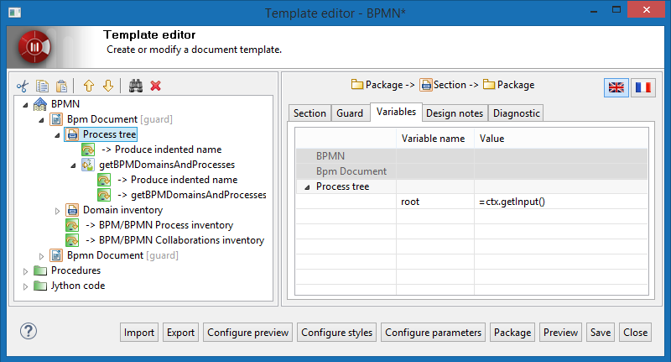This screenshot has height=362, width=671.
Task: Select 'BPM/BPMN Process inventory' tree item
Action: pos(159,225)
